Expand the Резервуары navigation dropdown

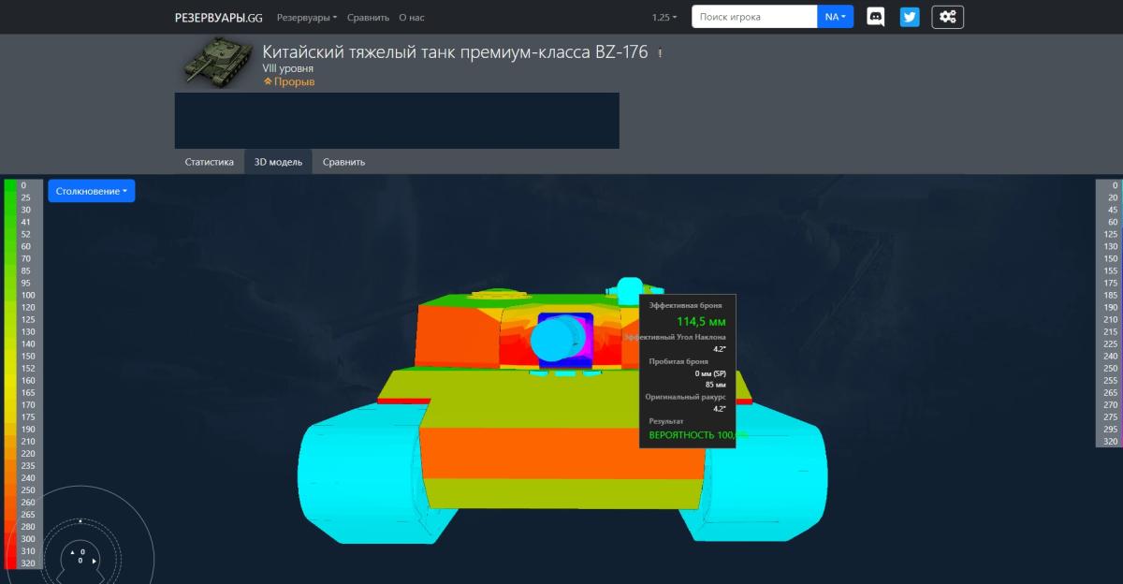[x=307, y=17]
